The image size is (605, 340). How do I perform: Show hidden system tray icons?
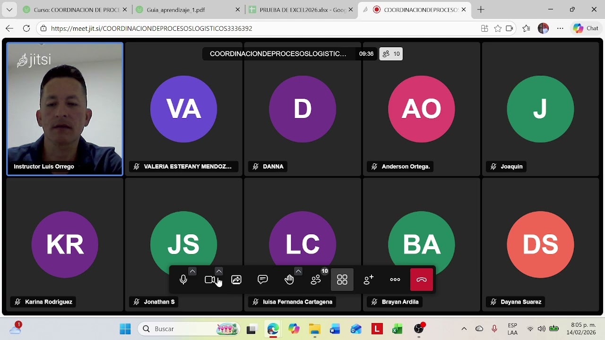point(464,329)
